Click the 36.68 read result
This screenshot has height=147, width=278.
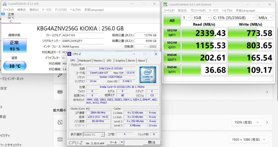[204, 69]
